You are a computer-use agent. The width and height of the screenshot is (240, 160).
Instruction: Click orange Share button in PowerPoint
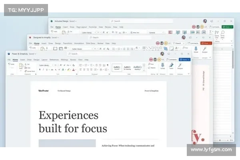pyautogui.click(x=206, y=43)
